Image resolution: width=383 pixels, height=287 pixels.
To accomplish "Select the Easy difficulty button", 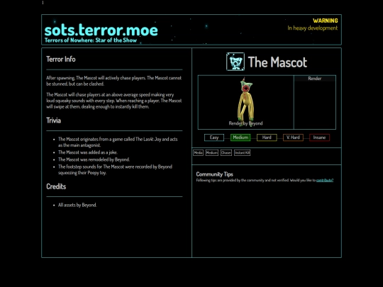I will [x=214, y=137].
